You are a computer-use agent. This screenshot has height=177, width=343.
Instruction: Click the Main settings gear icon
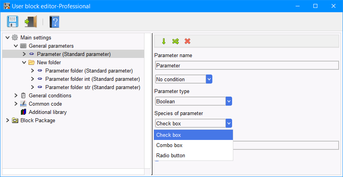pyautogui.click(x=15, y=37)
